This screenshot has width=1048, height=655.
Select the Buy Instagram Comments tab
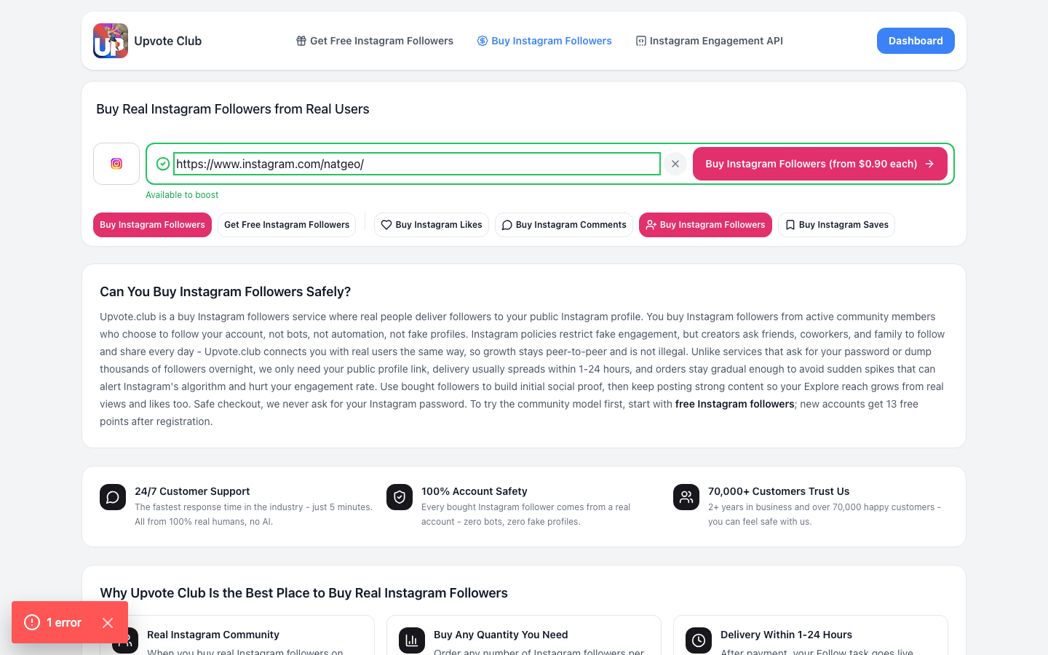(x=564, y=225)
